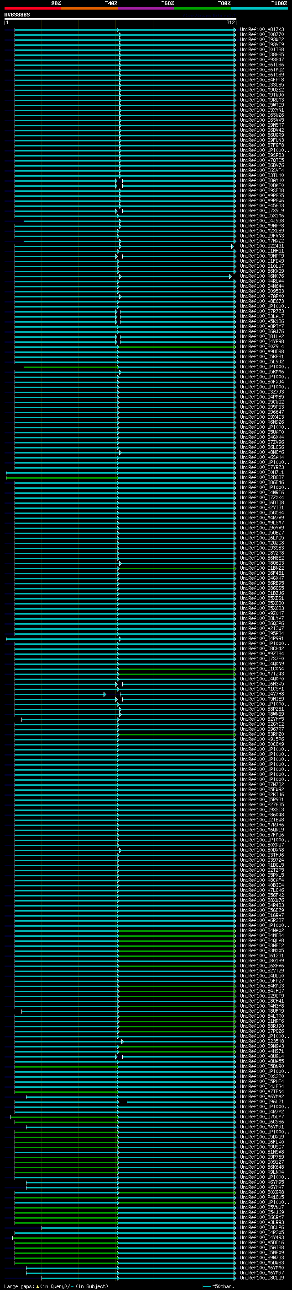The image size is (292, 1290).
Task: Click label UniRef100_B6UGR9
Action: (262, 135)
